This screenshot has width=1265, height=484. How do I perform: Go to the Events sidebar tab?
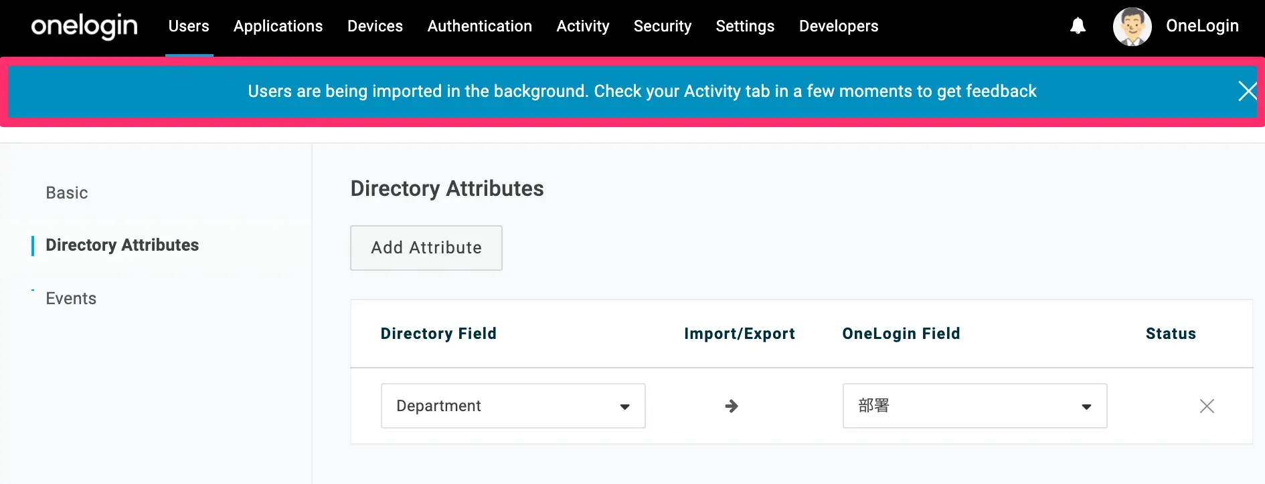[71, 298]
